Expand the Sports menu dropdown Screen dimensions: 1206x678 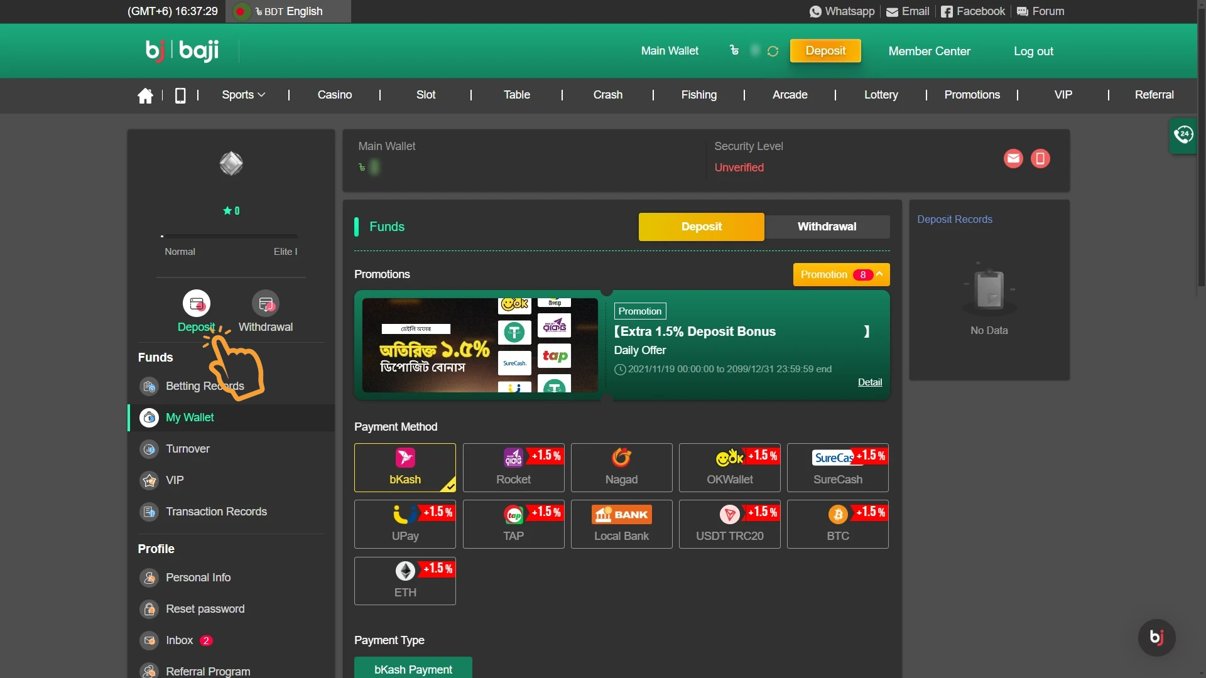244,95
